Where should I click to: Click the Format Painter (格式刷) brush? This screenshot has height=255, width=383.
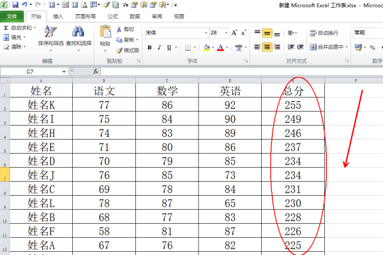click(119, 50)
